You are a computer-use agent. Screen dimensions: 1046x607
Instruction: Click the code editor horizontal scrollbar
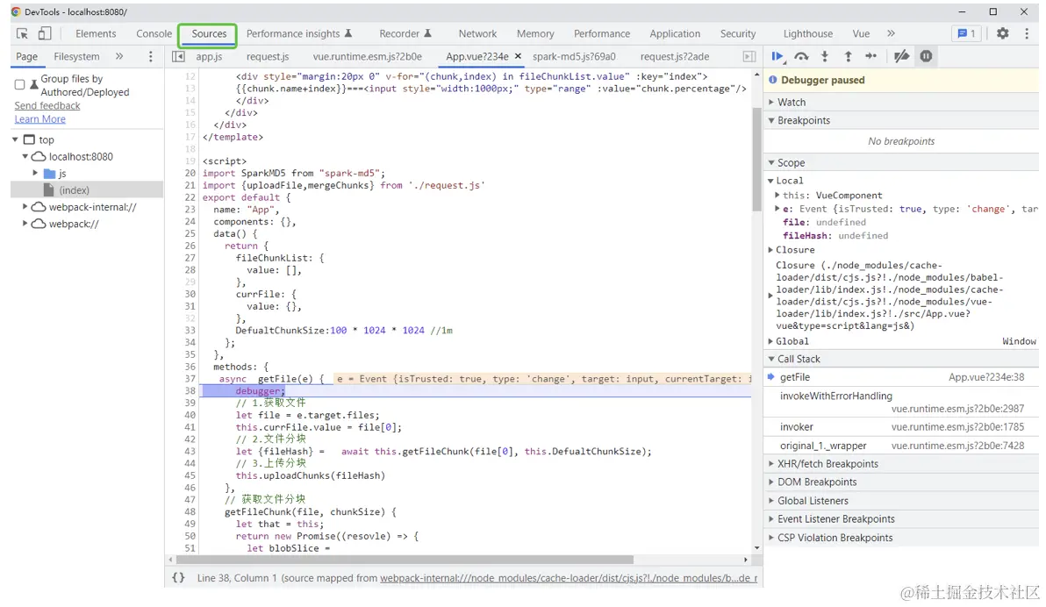404,560
